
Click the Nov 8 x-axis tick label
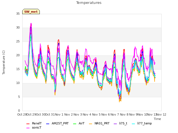(124, 114)
